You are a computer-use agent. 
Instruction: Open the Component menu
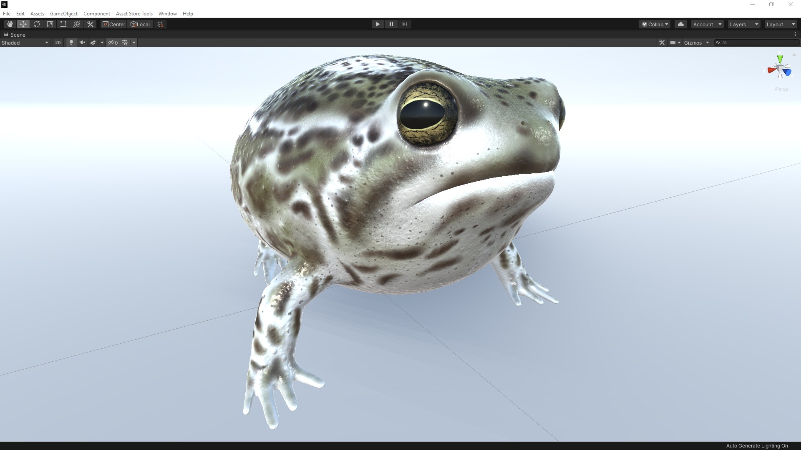tap(97, 13)
